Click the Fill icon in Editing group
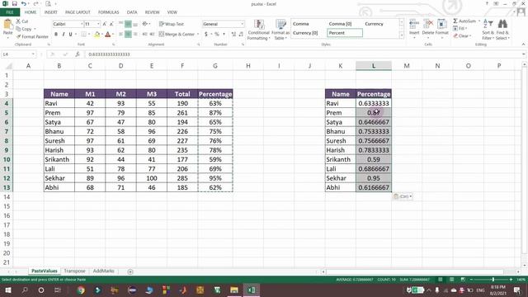528x297 pixels. 455,28
